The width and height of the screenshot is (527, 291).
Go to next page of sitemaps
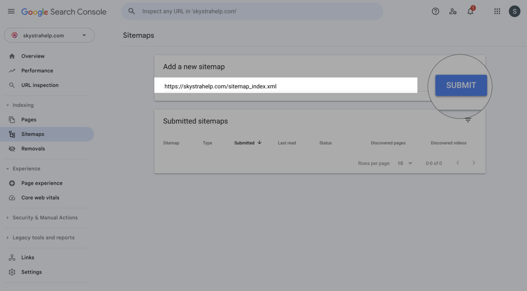coord(474,163)
